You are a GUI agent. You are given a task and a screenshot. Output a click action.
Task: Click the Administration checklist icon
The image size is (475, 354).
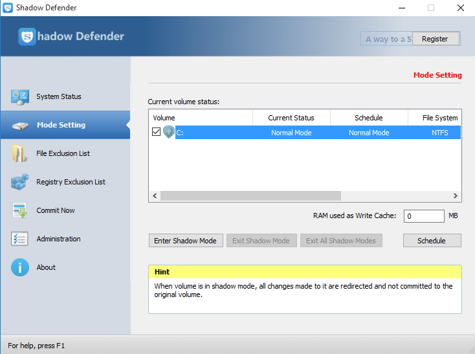coord(19,239)
